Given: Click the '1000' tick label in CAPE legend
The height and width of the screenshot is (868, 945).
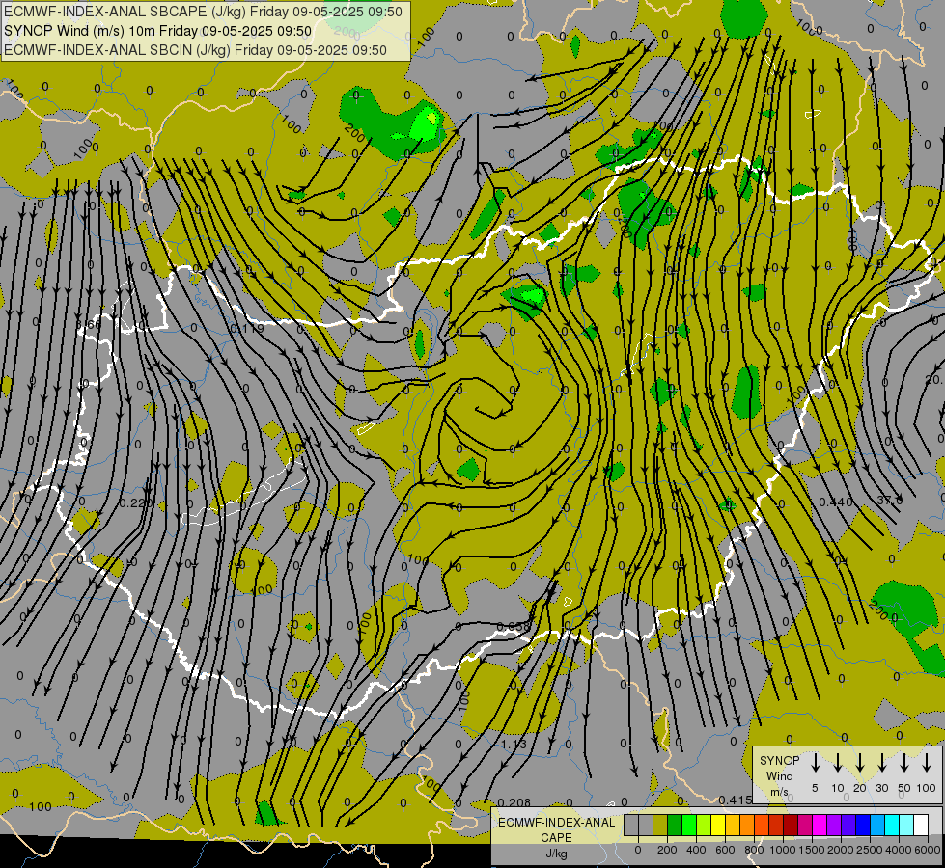Looking at the screenshot, I should tap(783, 850).
